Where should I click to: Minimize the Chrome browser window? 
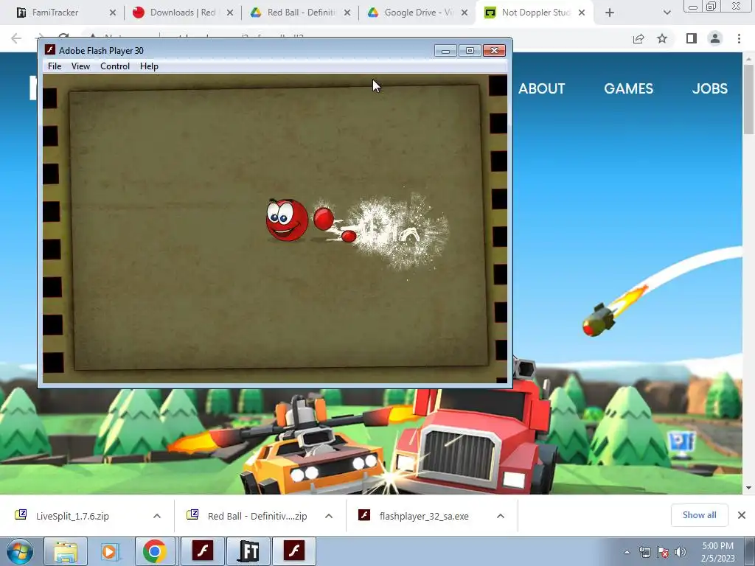tap(693, 7)
